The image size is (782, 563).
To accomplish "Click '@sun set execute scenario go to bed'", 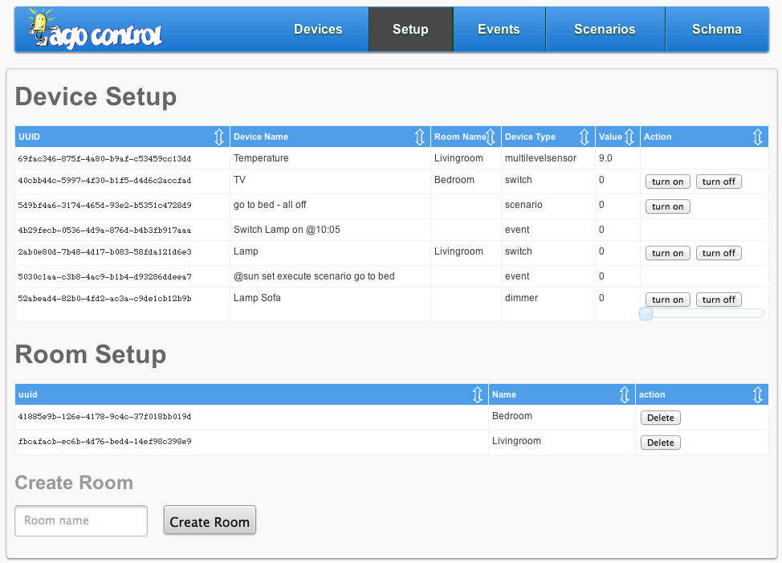I will 314,275.
